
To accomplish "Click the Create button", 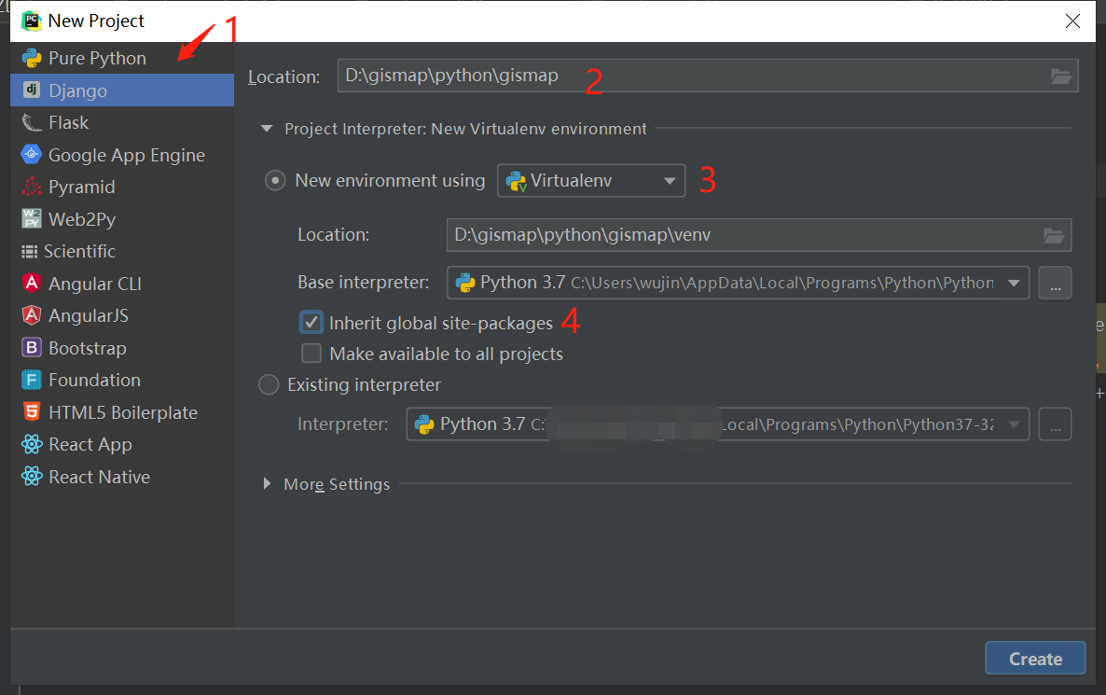I will [1035, 658].
